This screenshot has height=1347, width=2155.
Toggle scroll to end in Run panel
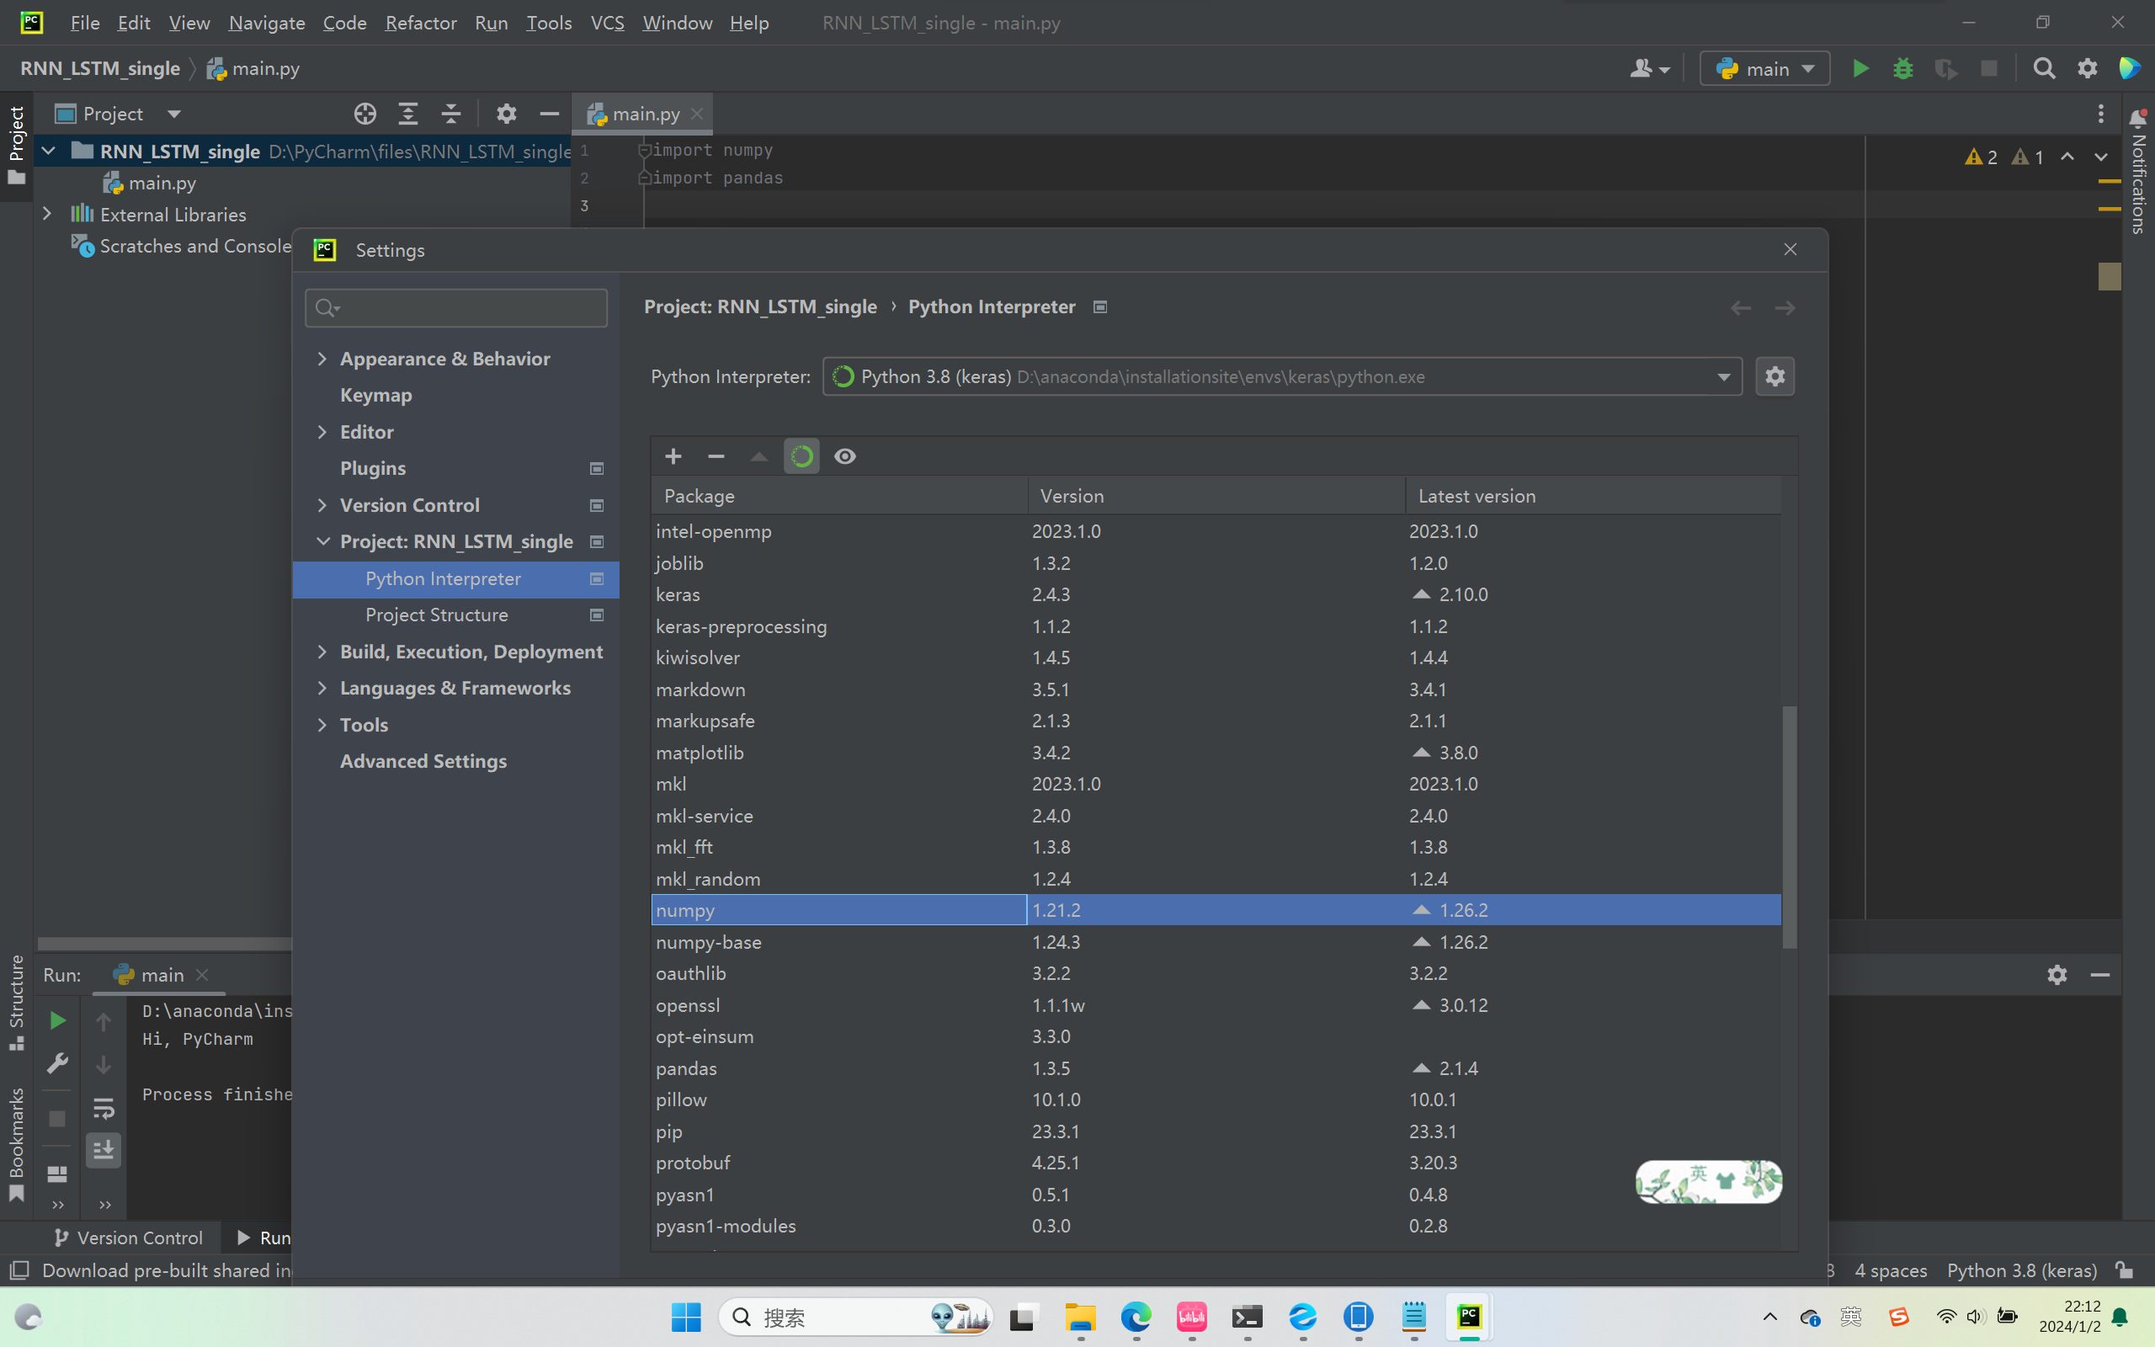pyautogui.click(x=104, y=1151)
